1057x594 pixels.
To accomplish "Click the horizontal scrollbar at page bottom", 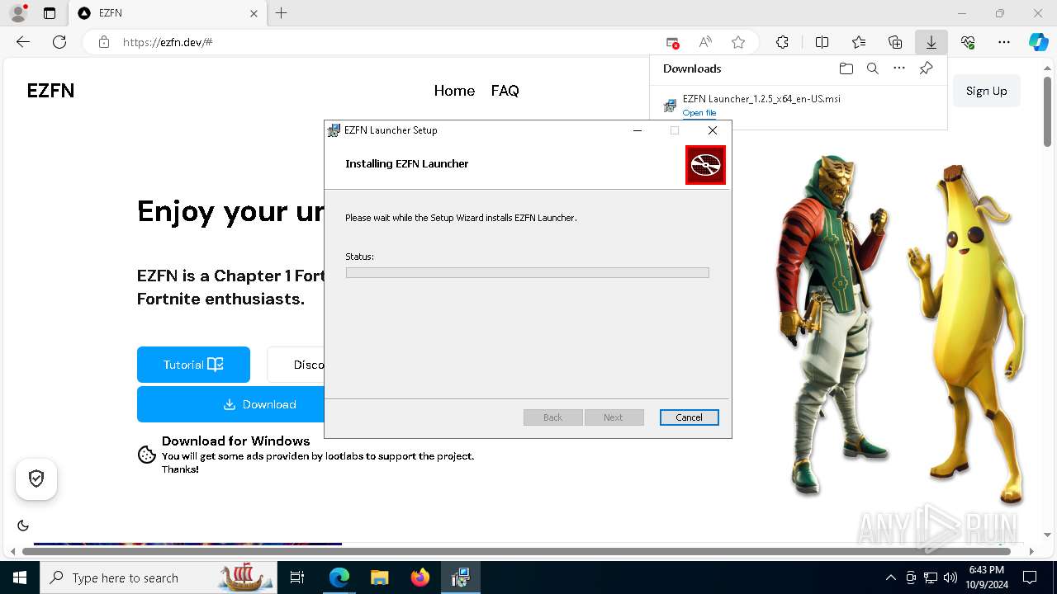I will tap(516, 550).
